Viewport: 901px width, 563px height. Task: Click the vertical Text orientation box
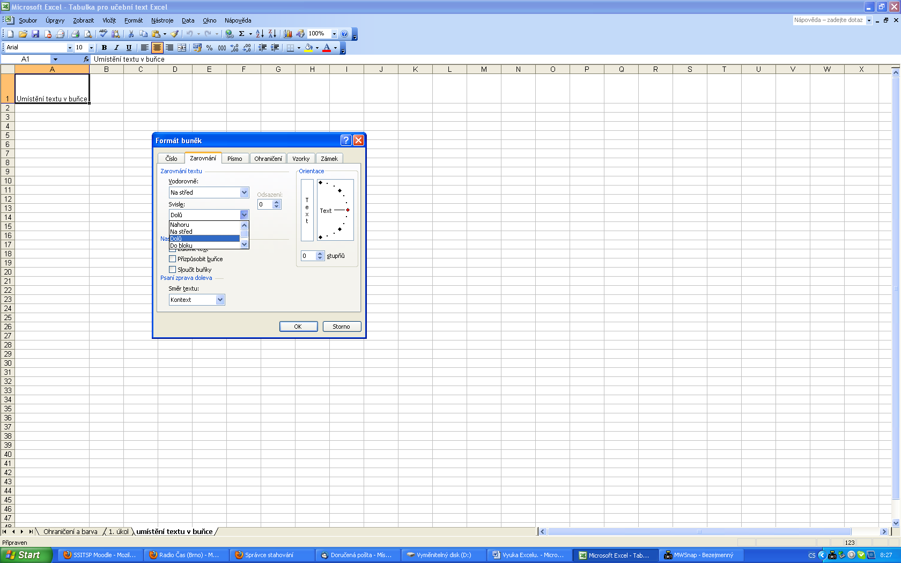307,210
